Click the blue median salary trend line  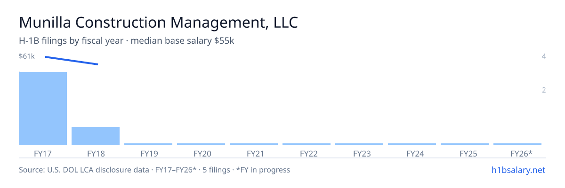click(72, 61)
